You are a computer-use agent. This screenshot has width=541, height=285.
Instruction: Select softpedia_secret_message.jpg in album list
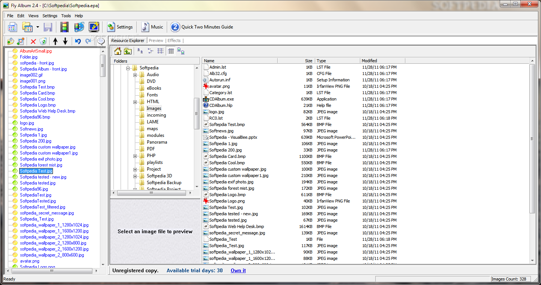coord(47,213)
